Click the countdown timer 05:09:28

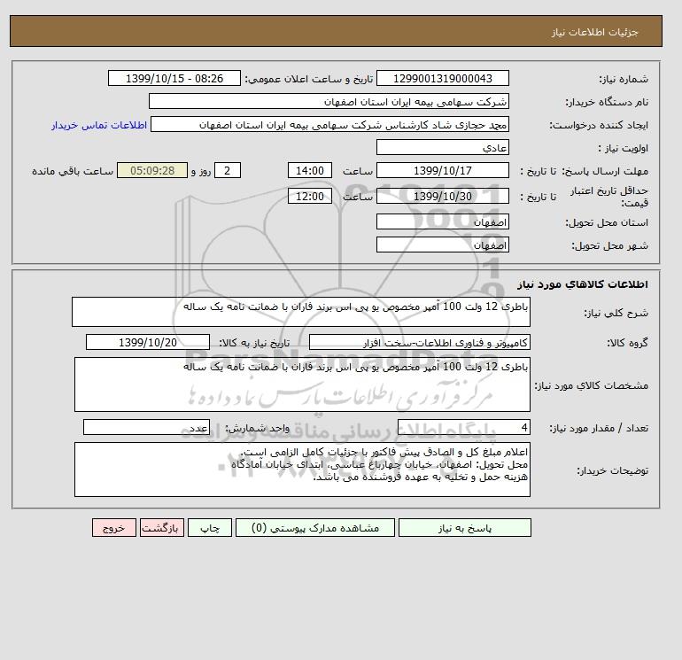[x=152, y=171]
